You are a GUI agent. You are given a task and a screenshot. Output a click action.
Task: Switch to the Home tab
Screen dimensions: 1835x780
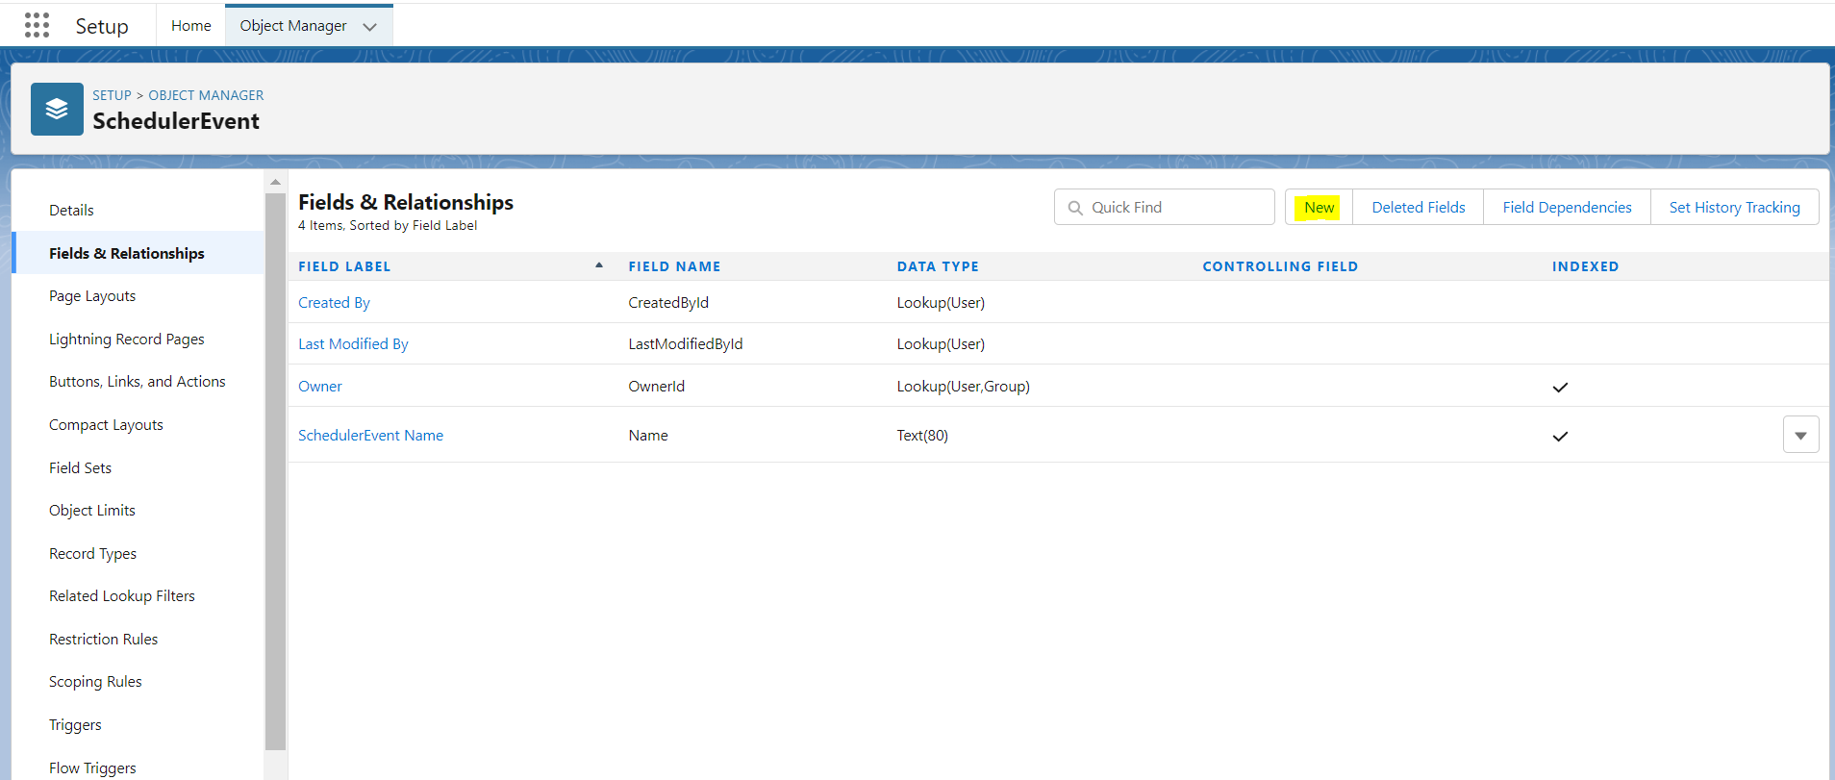click(x=190, y=26)
